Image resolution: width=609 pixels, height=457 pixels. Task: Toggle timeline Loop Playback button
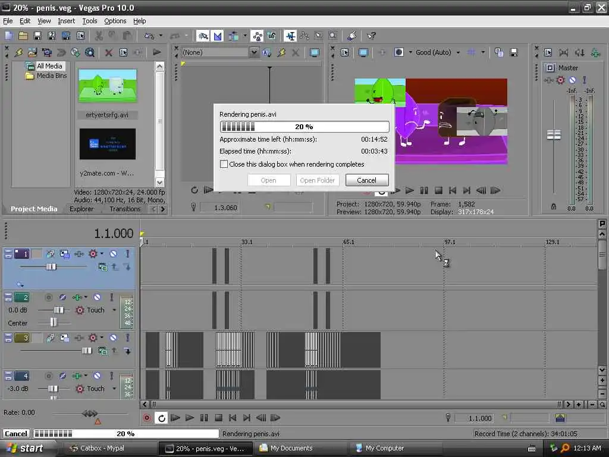(x=161, y=418)
